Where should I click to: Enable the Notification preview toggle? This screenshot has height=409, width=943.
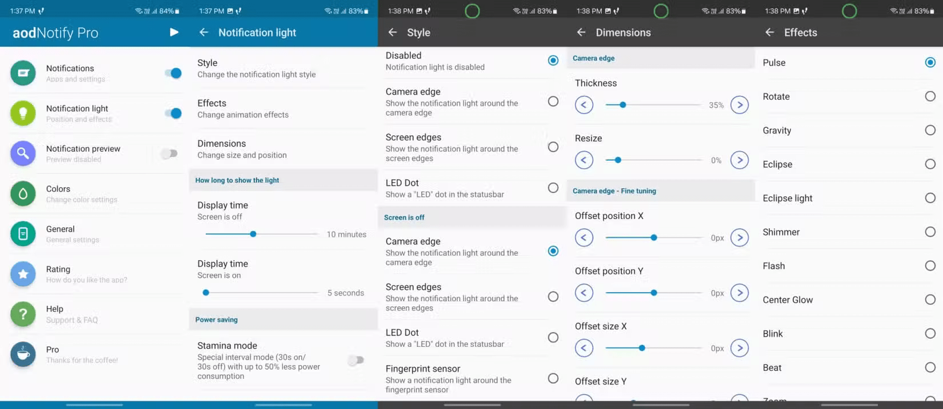(x=169, y=153)
